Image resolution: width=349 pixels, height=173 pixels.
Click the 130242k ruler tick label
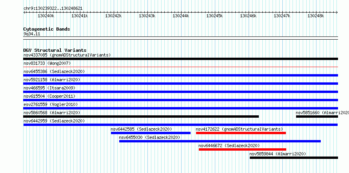click(113, 16)
